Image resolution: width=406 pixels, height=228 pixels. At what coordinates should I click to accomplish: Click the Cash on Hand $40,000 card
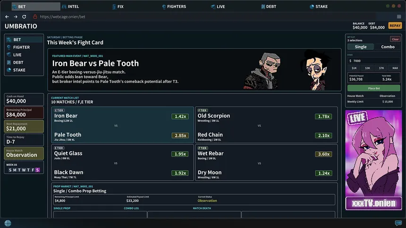[x=24, y=99]
